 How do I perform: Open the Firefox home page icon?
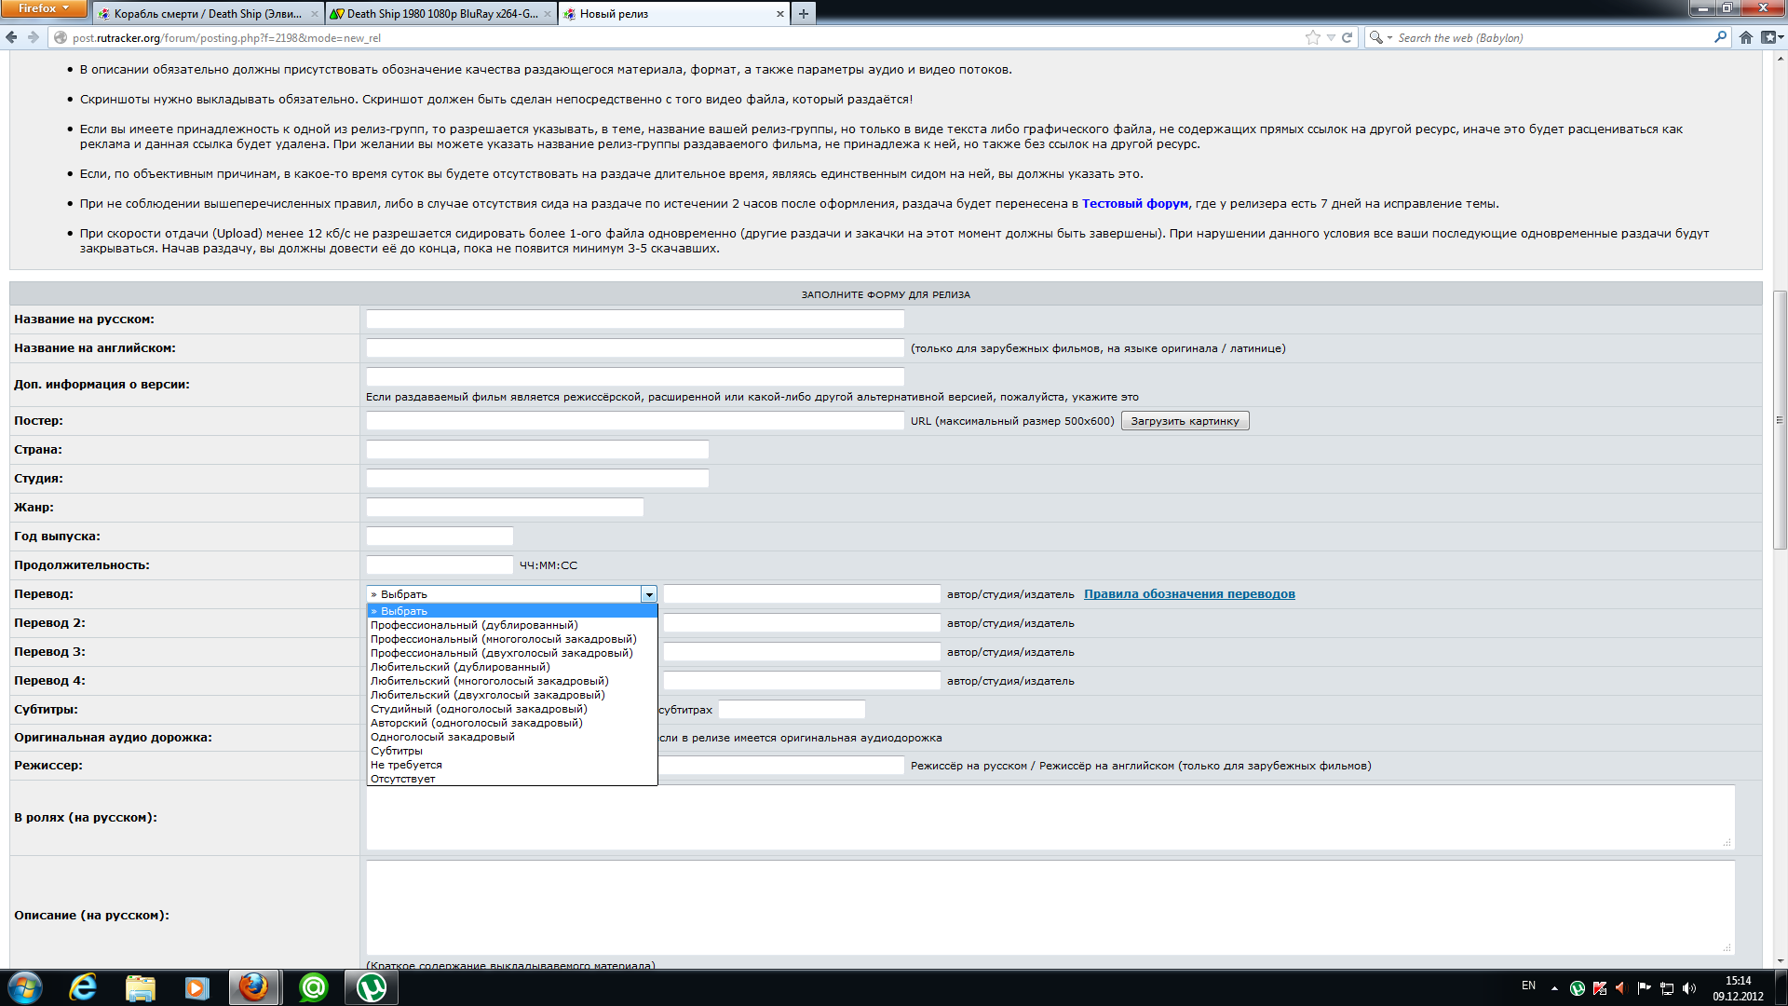pyautogui.click(x=1746, y=37)
